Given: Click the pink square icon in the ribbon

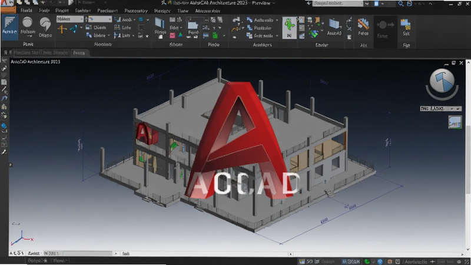Looking at the screenshot, I should [173, 35].
